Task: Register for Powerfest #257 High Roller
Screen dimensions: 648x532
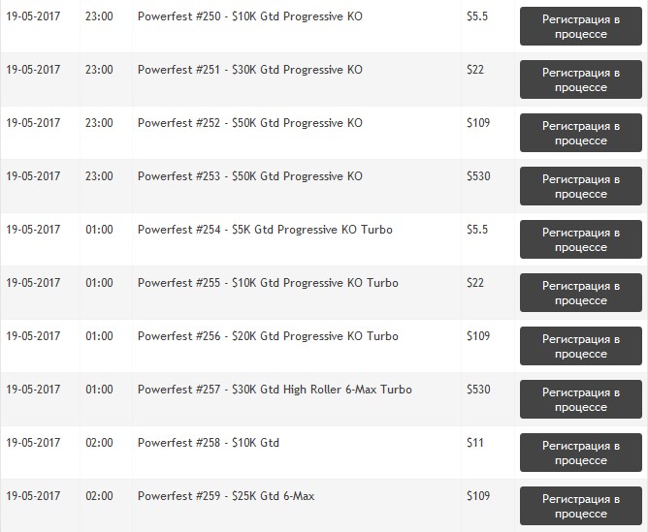Action: pos(581,399)
